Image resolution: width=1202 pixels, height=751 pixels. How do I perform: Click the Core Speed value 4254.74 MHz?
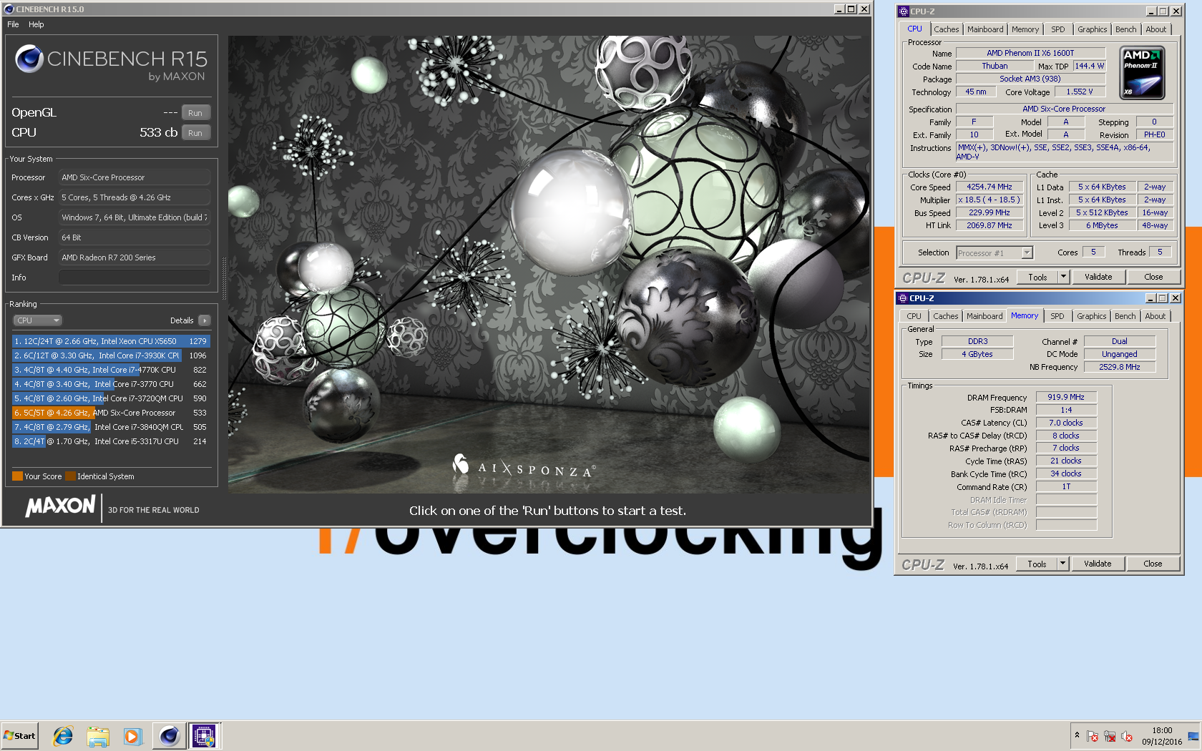[990, 187]
